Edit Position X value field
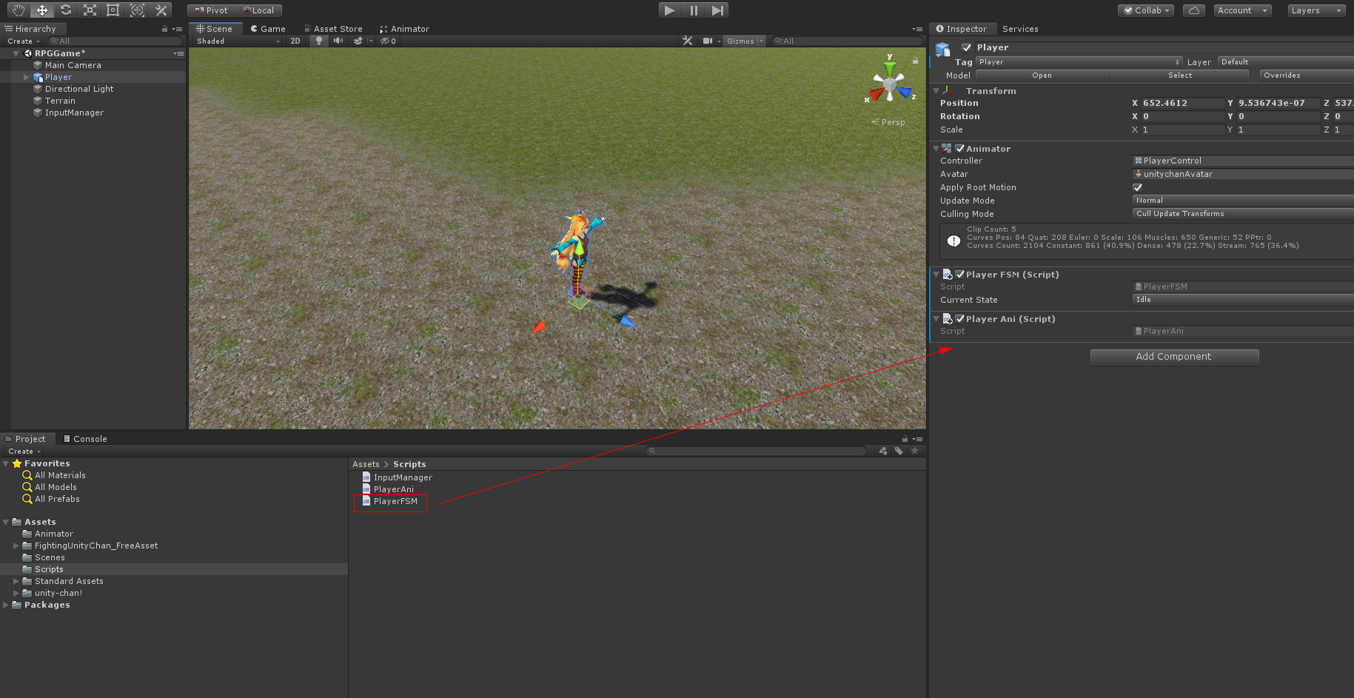The height and width of the screenshot is (698, 1354). [x=1182, y=103]
